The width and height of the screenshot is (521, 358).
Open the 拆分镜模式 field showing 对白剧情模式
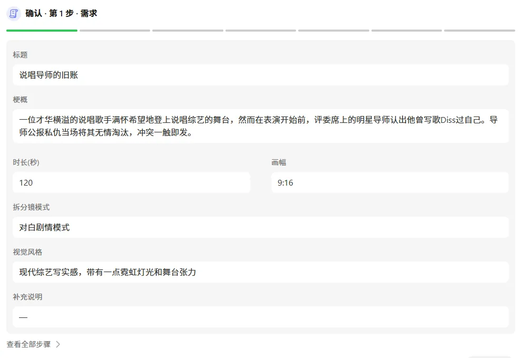(x=260, y=227)
